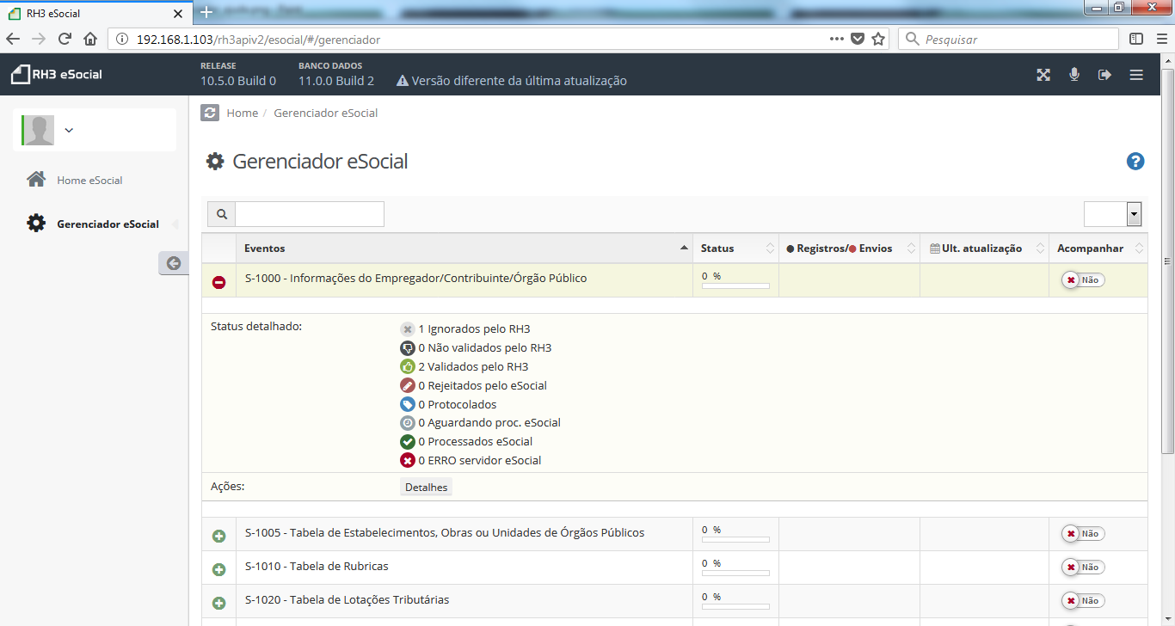Click the logout icon in top bar
Image resolution: width=1175 pixels, height=626 pixels.
point(1105,75)
